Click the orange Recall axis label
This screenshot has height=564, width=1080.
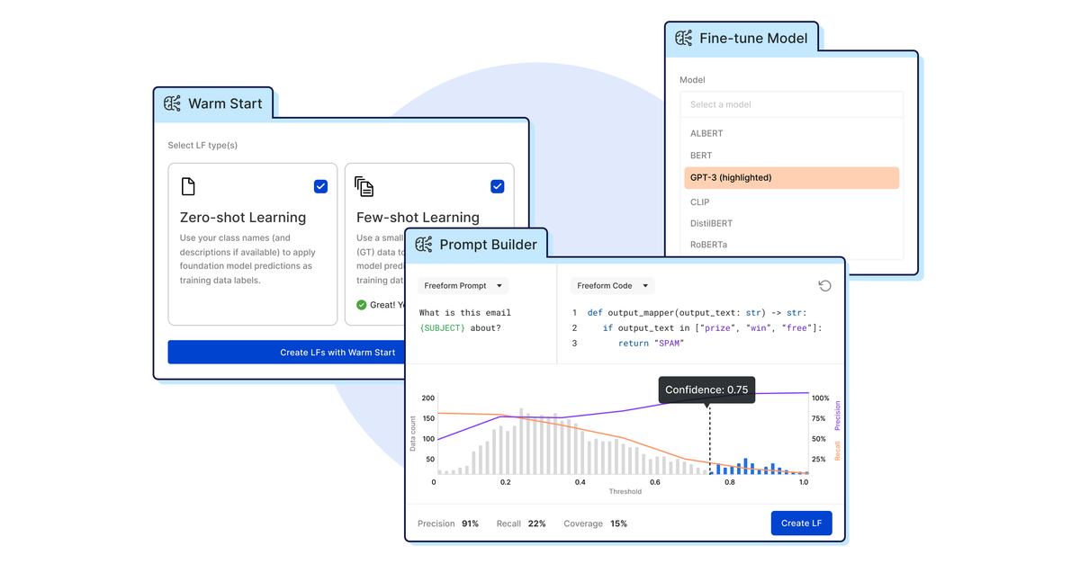837,451
